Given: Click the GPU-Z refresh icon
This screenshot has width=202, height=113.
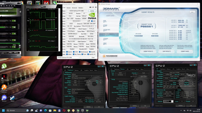Looking at the screenshot, I should 93,7.
